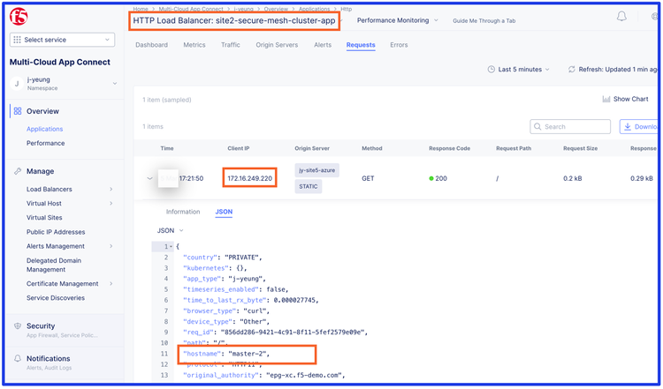Viewport: 663px width, 389px height.
Task: Click the Refresh icon near updated time
Action: click(x=572, y=69)
